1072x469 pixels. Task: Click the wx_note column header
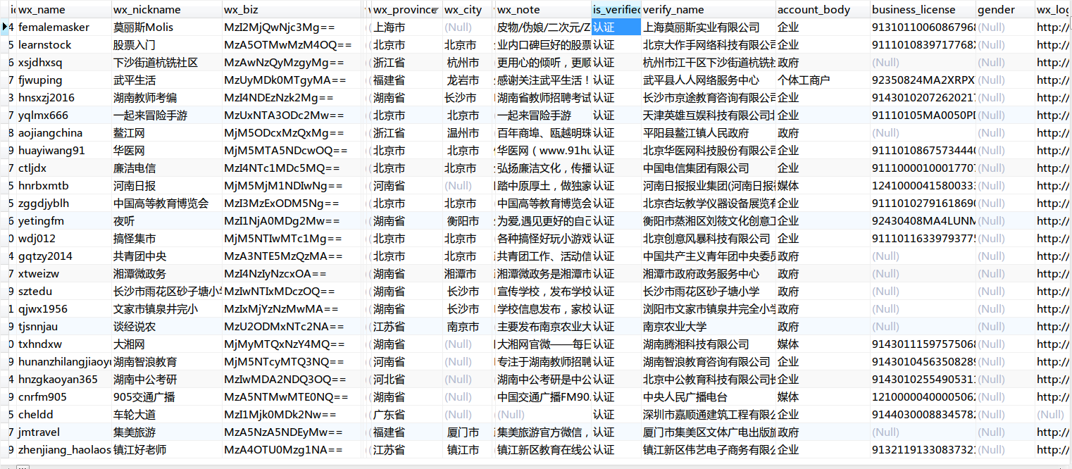tap(543, 9)
